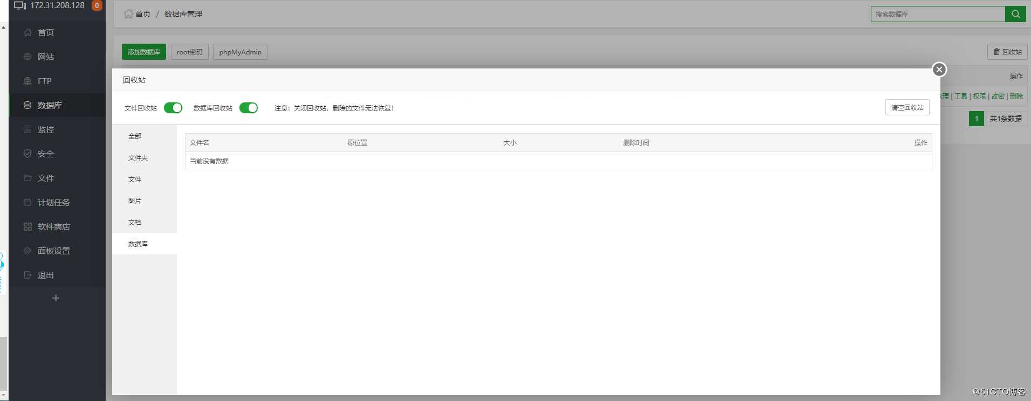Click the 共1条数据 pagination text
The width and height of the screenshot is (1031, 401).
[x=1006, y=119]
